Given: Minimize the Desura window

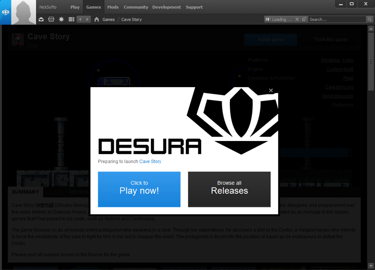Looking at the screenshot, I should tap(341, 4).
